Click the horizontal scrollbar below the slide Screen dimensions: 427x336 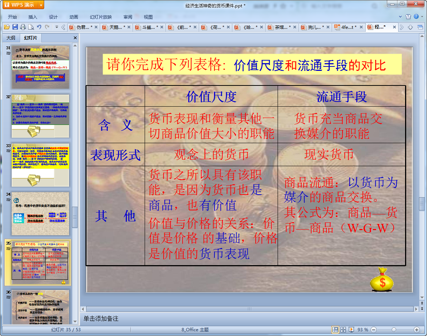point(250,309)
